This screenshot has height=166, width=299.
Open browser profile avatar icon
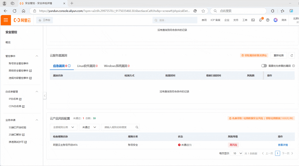4,3
